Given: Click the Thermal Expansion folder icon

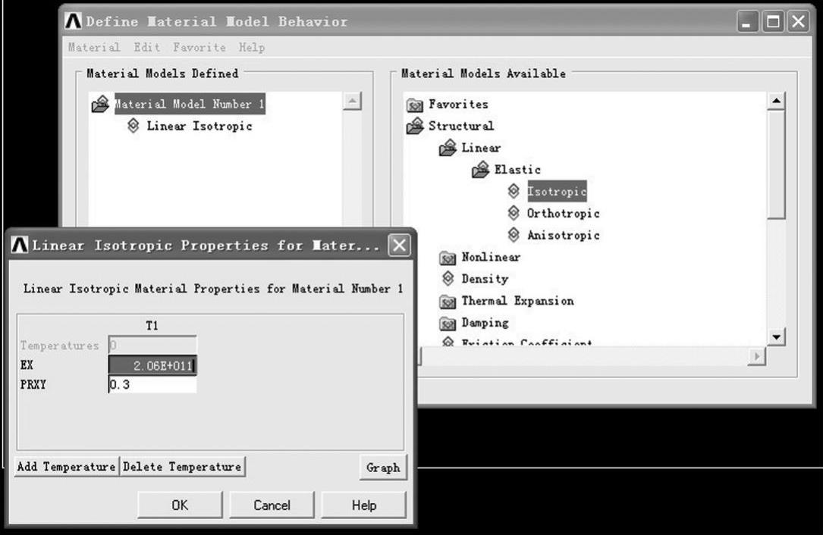Looking at the screenshot, I should 448,302.
